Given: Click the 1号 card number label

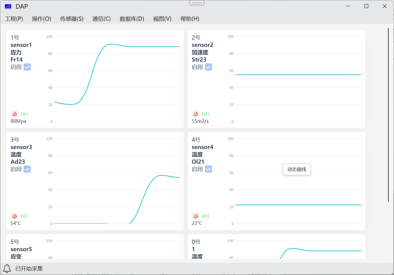Looking at the screenshot, I should coord(15,38).
